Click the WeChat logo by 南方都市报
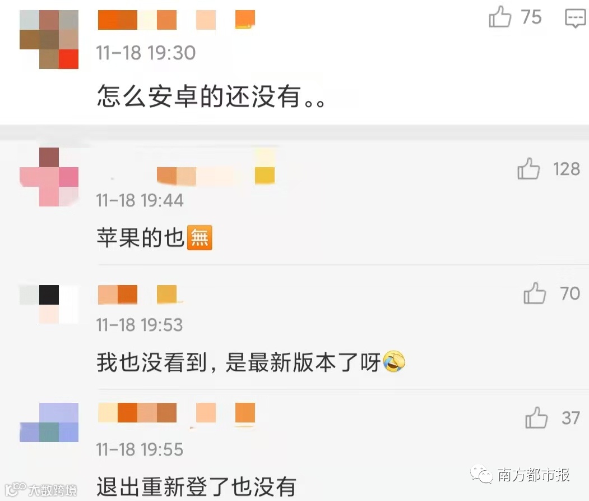 pos(481,475)
